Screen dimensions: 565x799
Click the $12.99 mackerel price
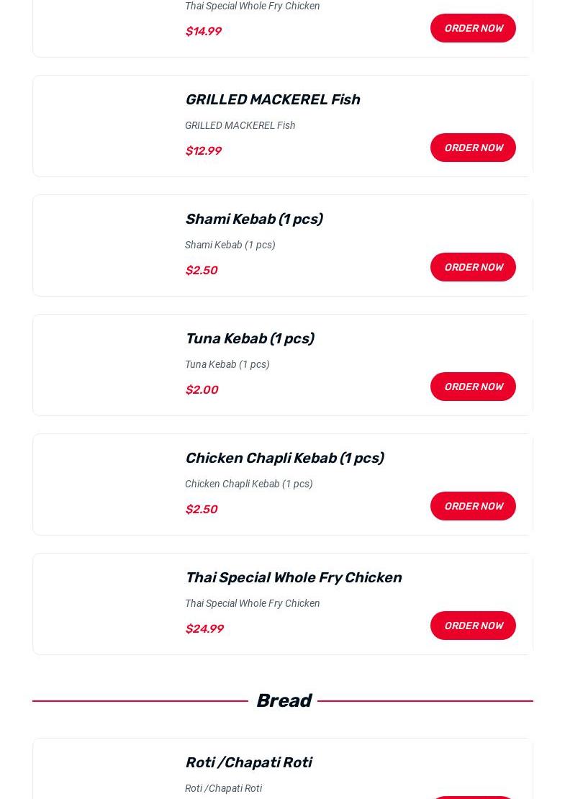(x=203, y=150)
